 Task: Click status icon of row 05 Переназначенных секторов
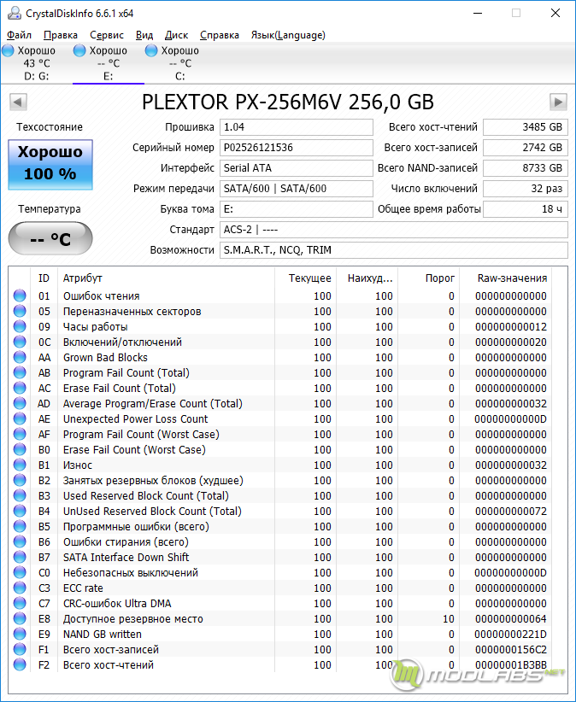click(20, 311)
